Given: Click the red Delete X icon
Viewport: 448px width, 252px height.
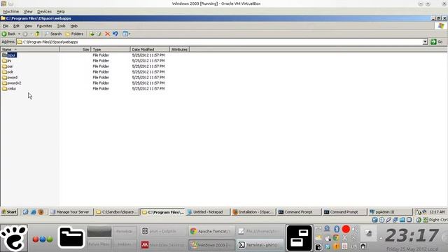Looking at the screenshot, I should point(107,34).
